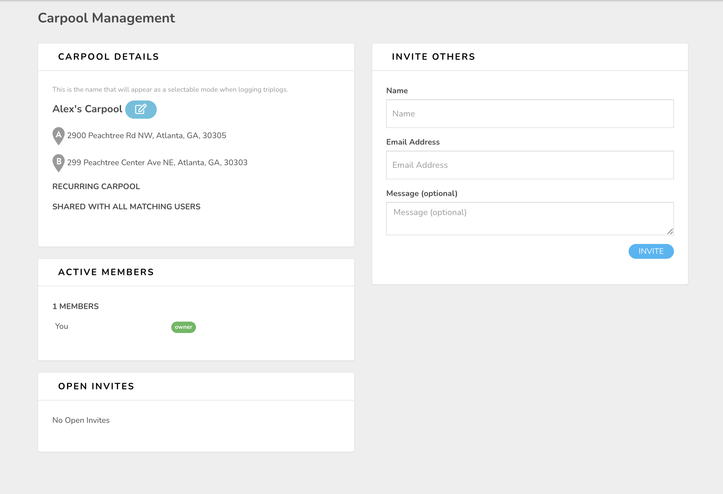The height and width of the screenshot is (494, 723).
Task: Collapse the ACTIVE MEMBERS panel
Action: 106,272
